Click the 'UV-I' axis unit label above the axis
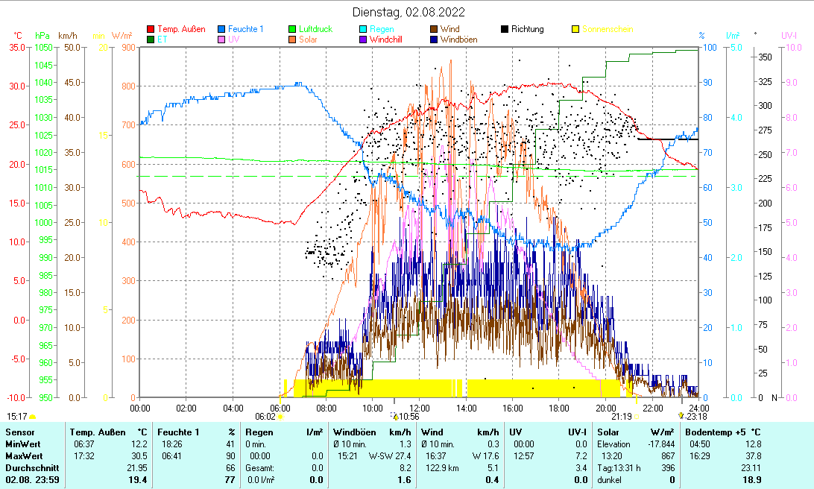 point(789,36)
